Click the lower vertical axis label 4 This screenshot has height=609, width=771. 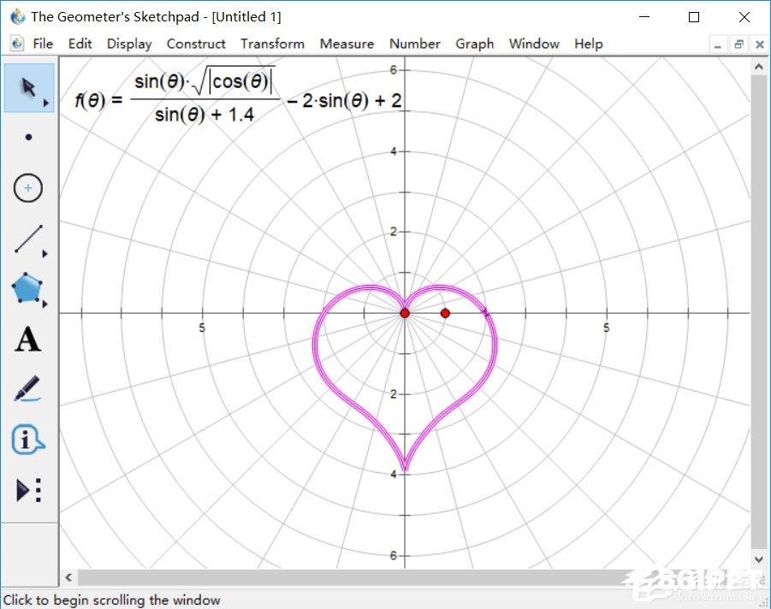pos(394,475)
